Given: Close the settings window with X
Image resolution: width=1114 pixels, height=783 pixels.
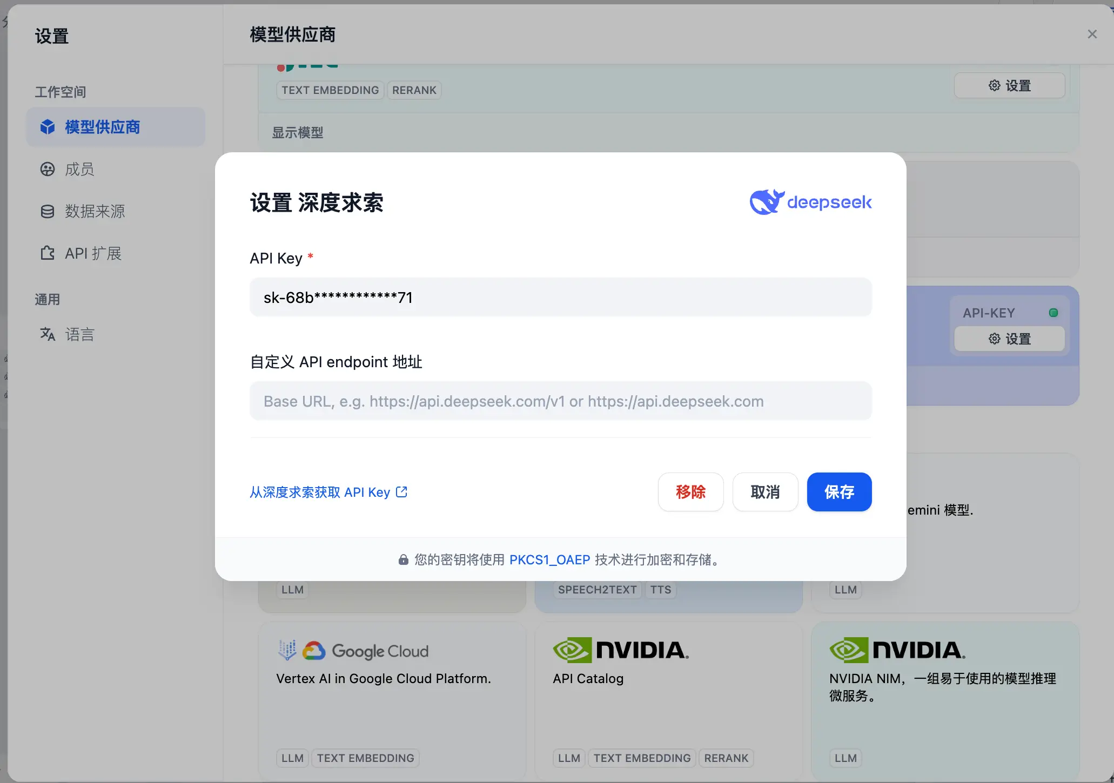Looking at the screenshot, I should [1092, 35].
